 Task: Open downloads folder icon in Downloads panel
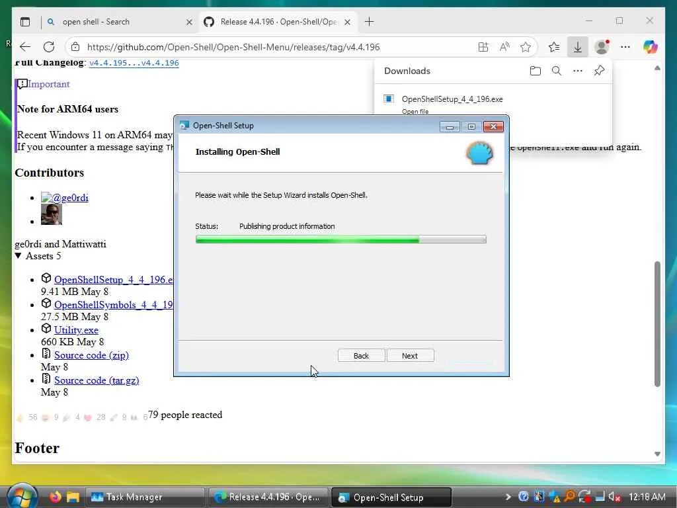[536, 71]
